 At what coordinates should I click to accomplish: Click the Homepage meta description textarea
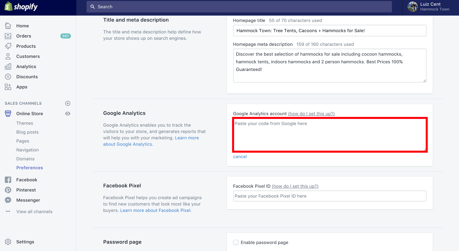[x=330, y=65]
